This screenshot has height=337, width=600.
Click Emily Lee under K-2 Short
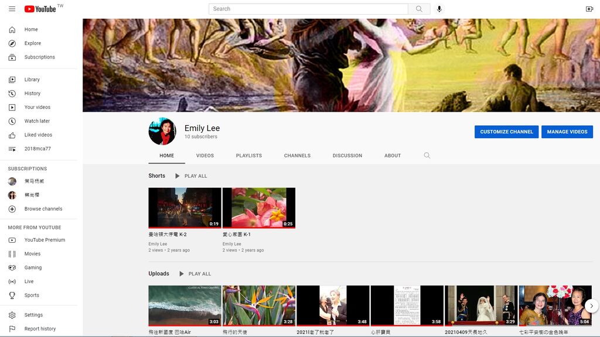(158, 244)
